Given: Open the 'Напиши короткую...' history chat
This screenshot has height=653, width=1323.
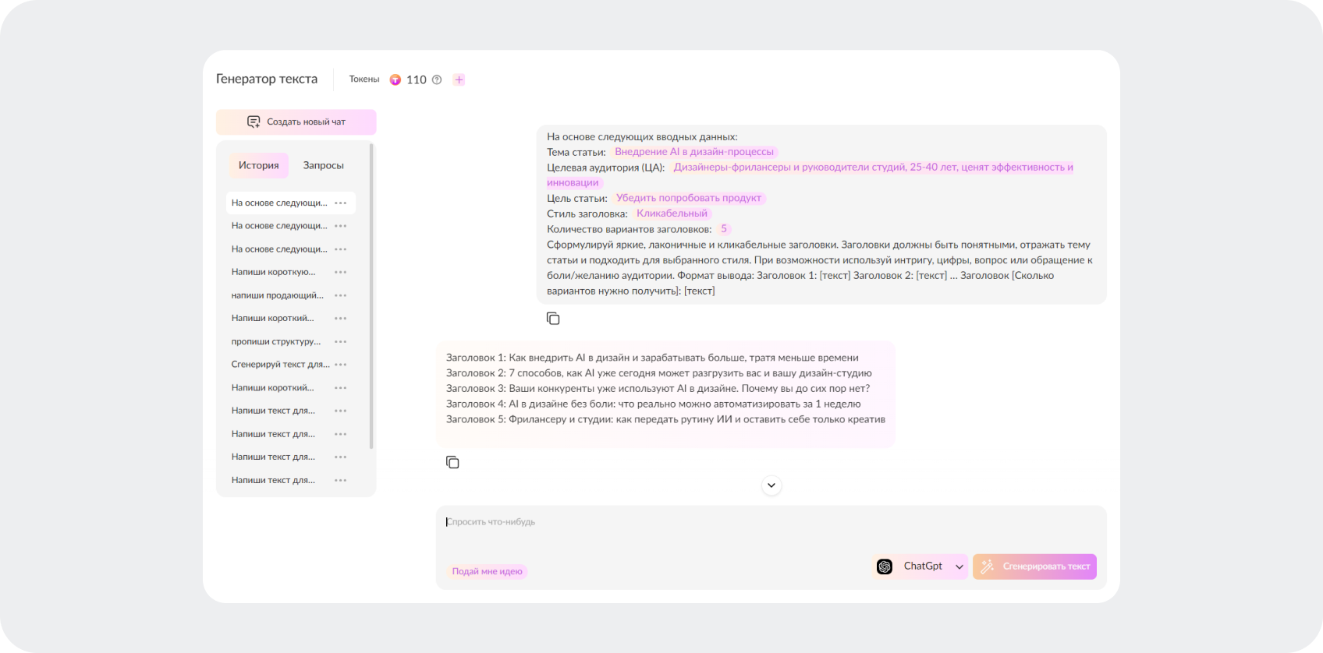Looking at the screenshot, I should coord(274,272).
